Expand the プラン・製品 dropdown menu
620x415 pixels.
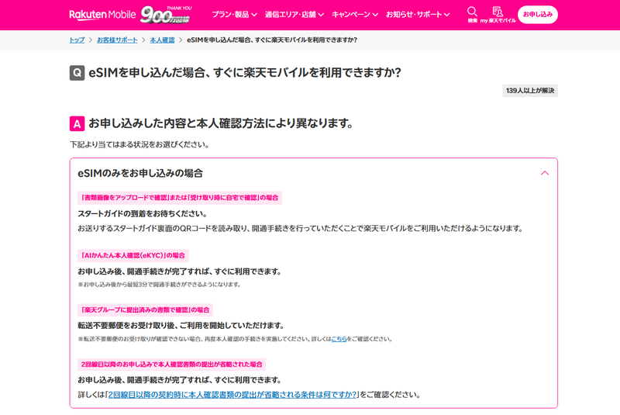(234, 15)
